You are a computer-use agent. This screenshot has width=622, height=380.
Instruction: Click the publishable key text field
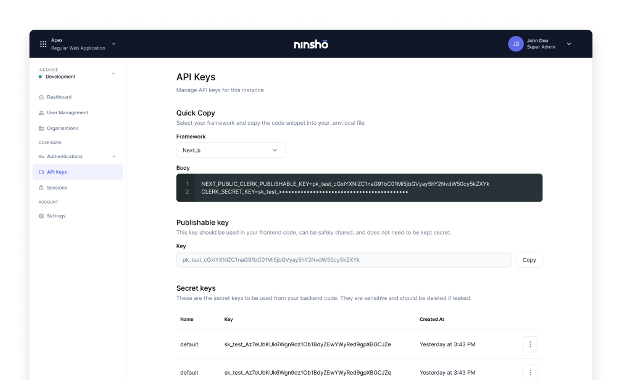click(343, 260)
